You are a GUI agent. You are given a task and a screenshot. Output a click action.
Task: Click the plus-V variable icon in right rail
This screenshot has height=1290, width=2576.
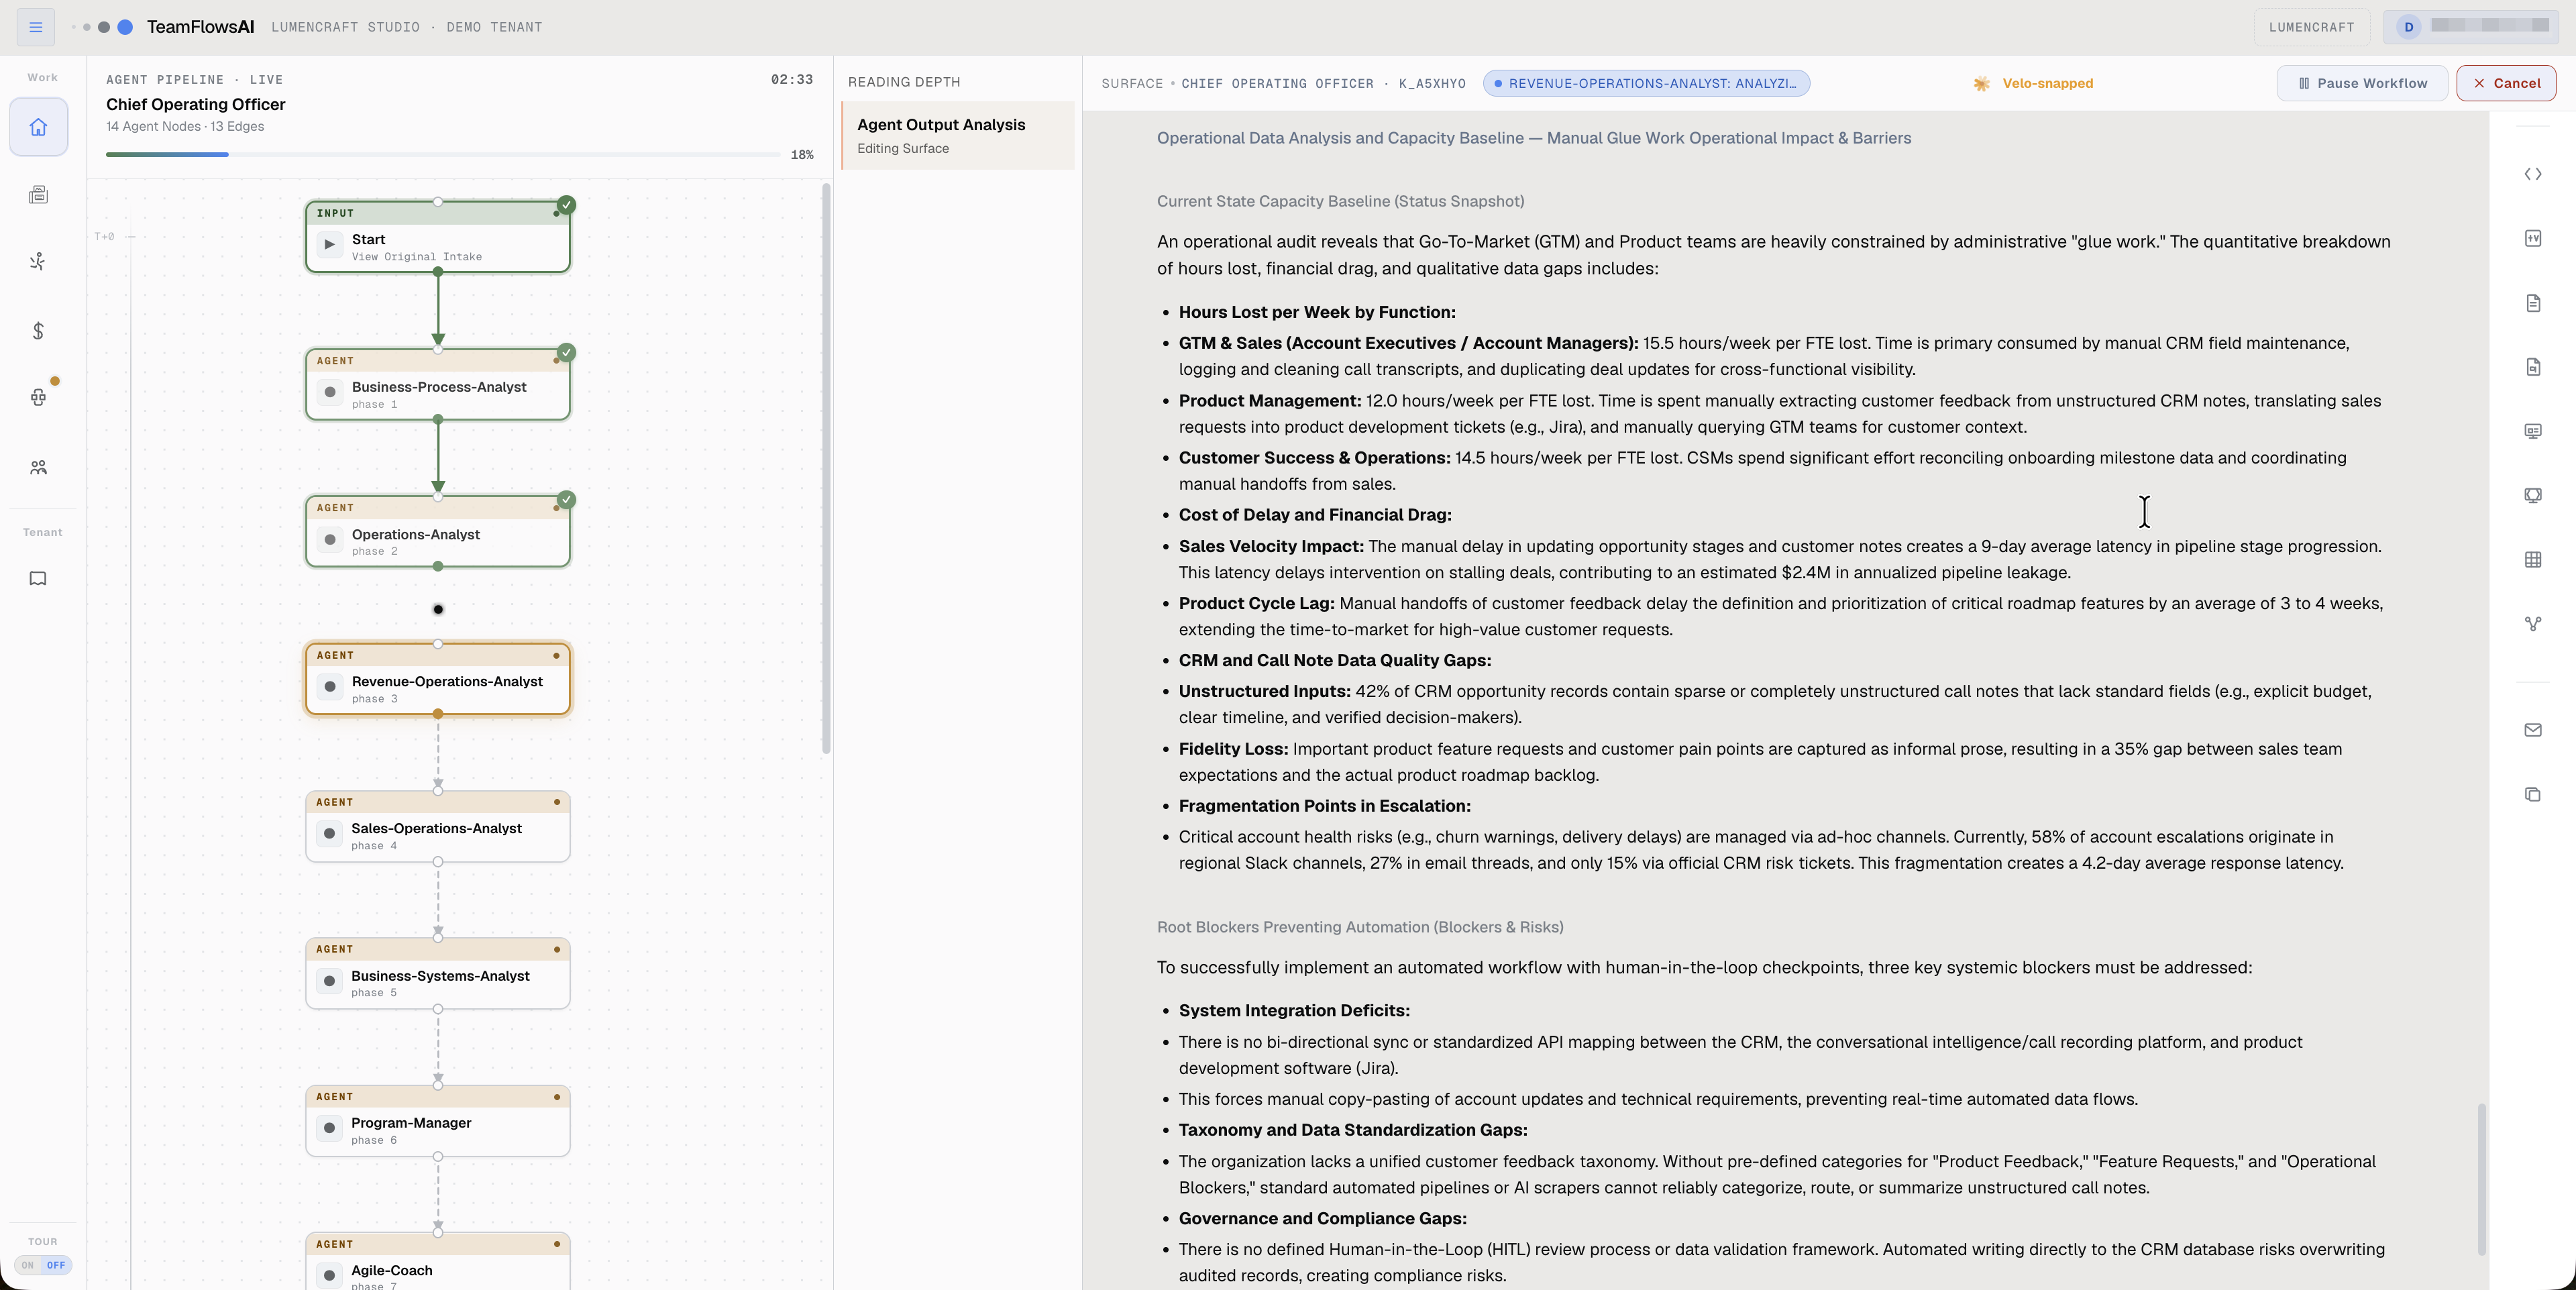2533,238
